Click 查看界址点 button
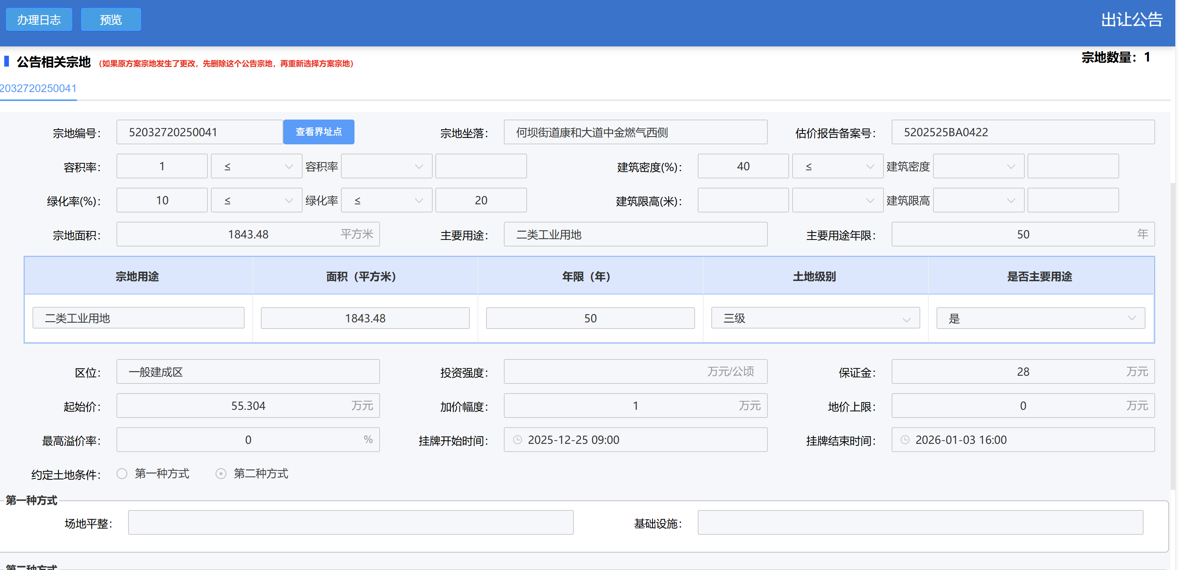Screen dimensions: 1178x570 (x=319, y=132)
